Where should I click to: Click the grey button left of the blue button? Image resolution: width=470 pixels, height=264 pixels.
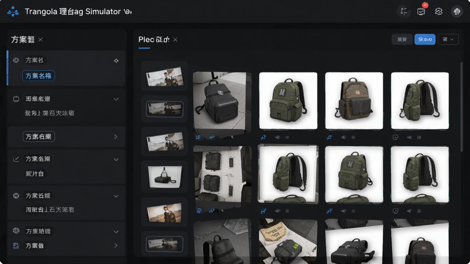pos(402,39)
